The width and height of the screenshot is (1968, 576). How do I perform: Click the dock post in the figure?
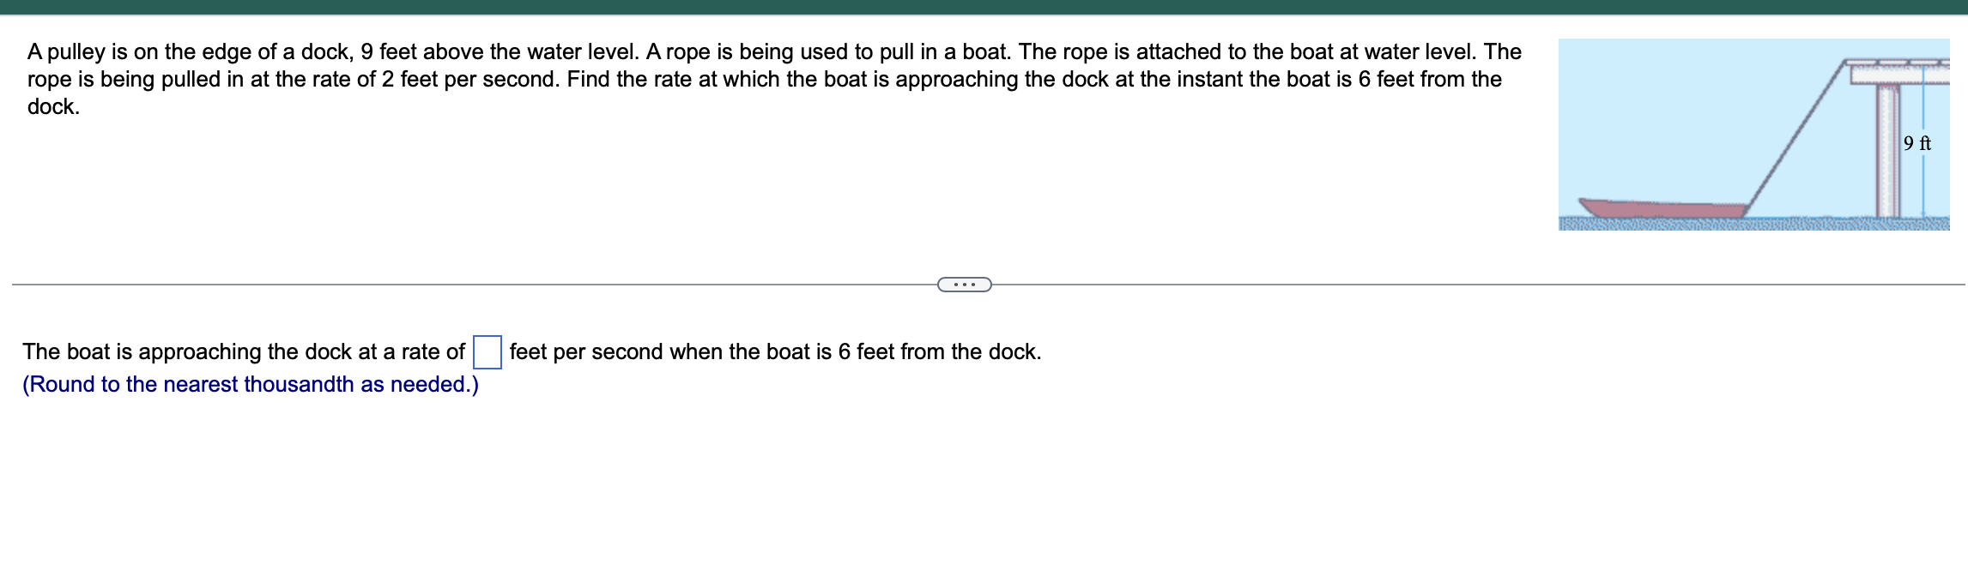1889,155
